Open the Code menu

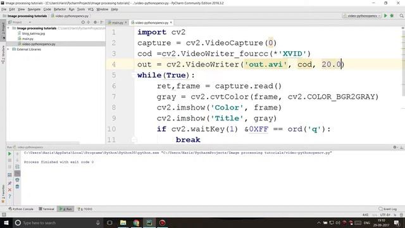(47, 9)
